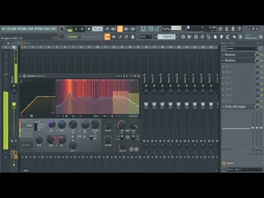Click the Insert 18 volume fader
The image size is (264, 198).
coord(162,105)
